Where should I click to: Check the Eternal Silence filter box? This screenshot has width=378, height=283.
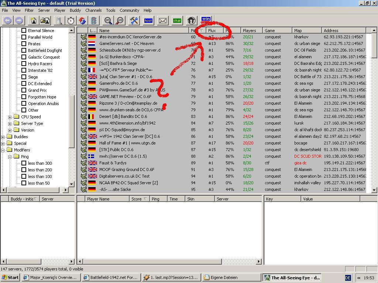pyautogui.click(x=24, y=31)
